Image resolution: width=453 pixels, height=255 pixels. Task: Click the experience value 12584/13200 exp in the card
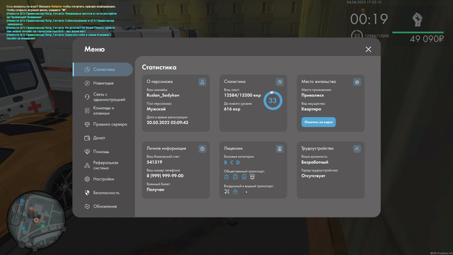click(242, 96)
